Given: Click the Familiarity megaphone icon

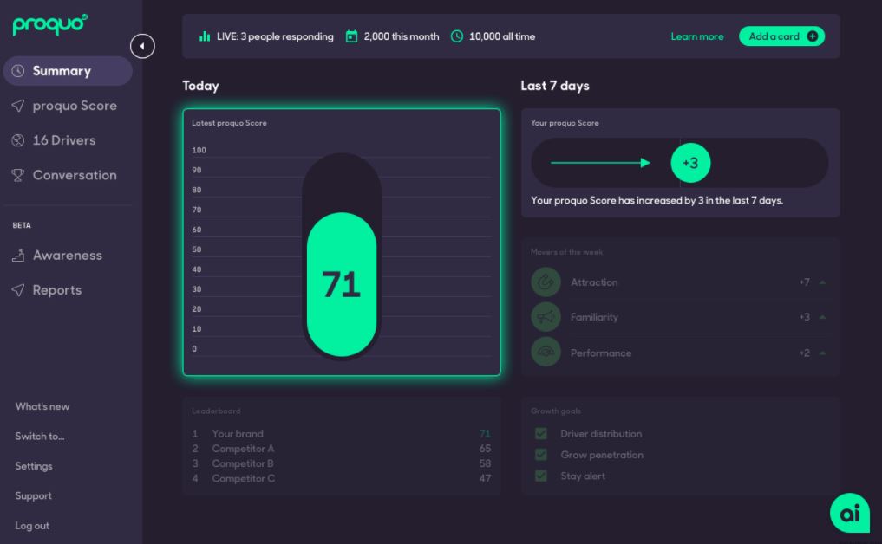Looking at the screenshot, I should coord(546,317).
